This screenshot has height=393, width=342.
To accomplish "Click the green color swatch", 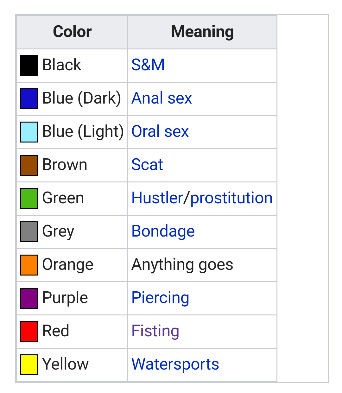I will 29,199.
